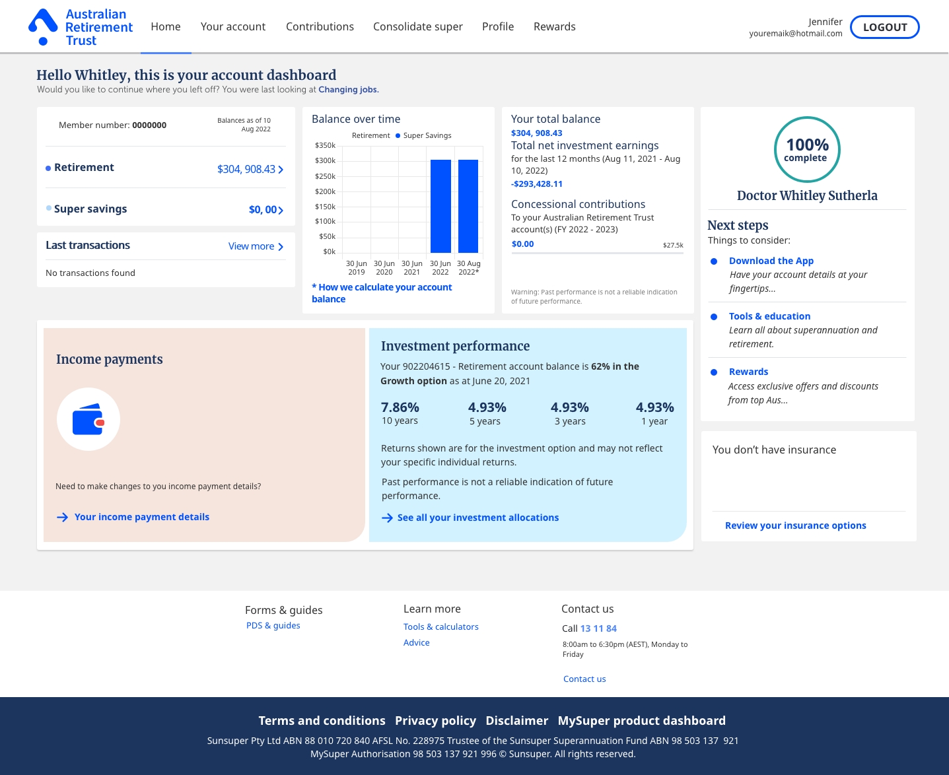Open Tools & calculators footer link
The height and width of the screenshot is (775, 949).
pyautogui.click(x=441, y=626)
